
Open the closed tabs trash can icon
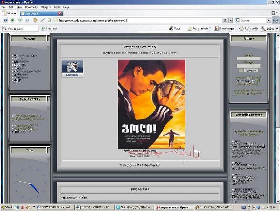(273, 13)
